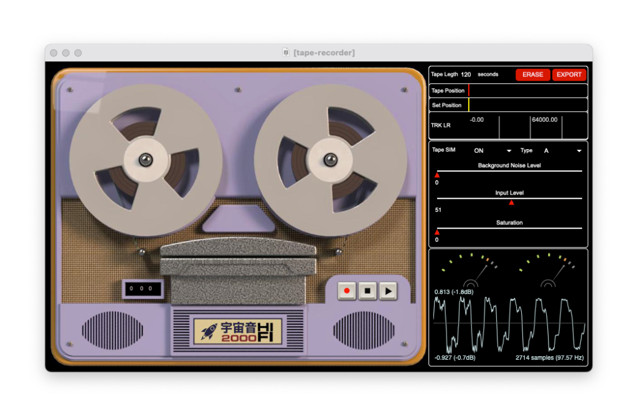Click the Background Noise Level slider handle

point(437,175)
